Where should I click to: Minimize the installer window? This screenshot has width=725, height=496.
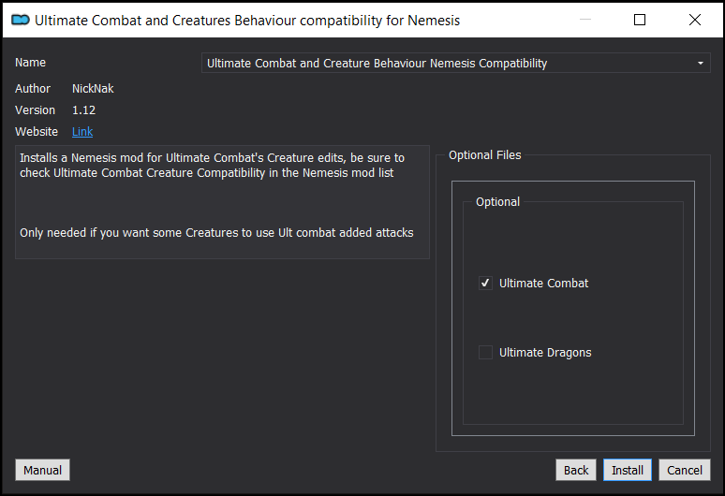(585, 20)
